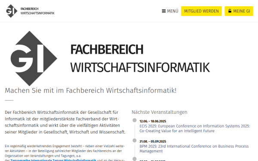Click the GI Fachbereich logo in header

click(x=30, y=11)
